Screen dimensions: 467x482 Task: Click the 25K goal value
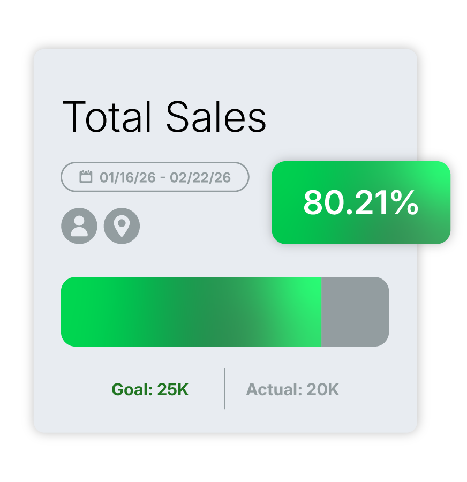172,389
